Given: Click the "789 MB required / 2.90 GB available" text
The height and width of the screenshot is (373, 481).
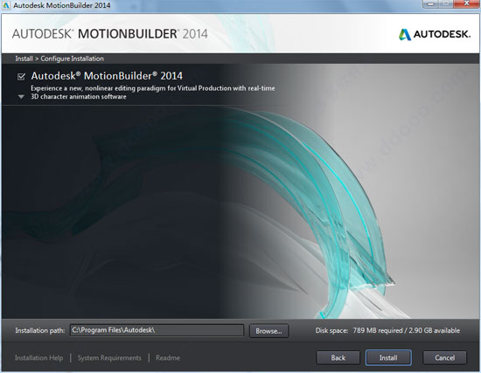Looking at the screenshot, I should 406,330.
